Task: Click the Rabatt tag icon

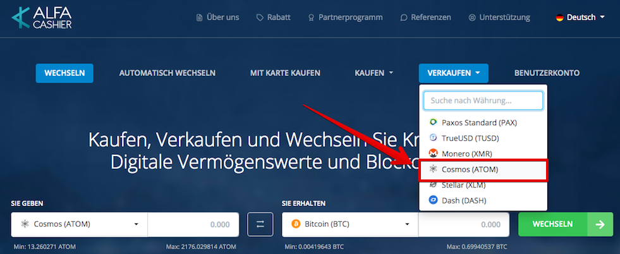Action: 260,18
